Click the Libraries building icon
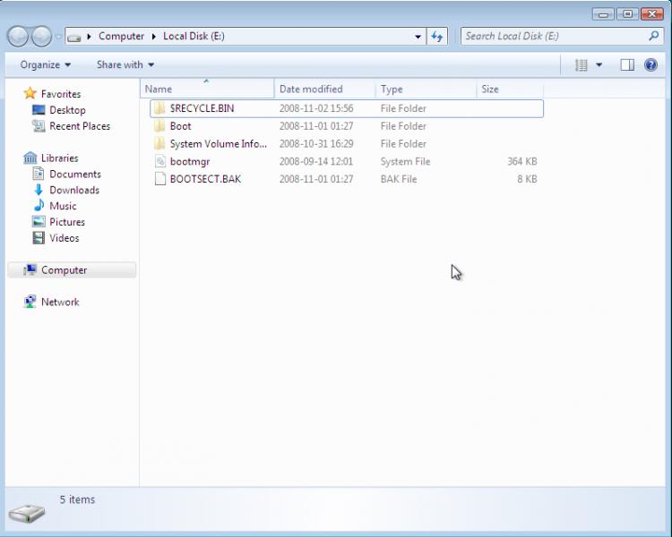The image size is (672, 537). (x=30, y=158)
